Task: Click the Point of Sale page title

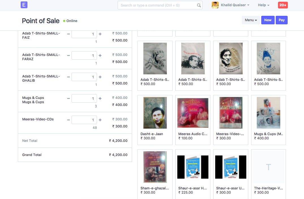Action: pyautogui.click(x=41, y=21)
